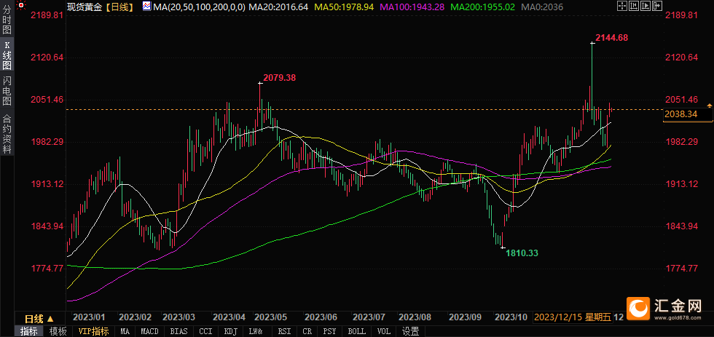This screenshot has width=714, height=337.
Task: Click the left axis 1982.29 label
Action: [45, 142]
